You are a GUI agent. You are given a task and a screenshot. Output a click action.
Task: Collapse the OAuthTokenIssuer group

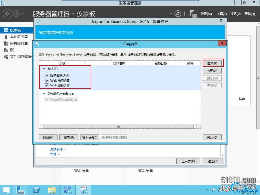44,93
